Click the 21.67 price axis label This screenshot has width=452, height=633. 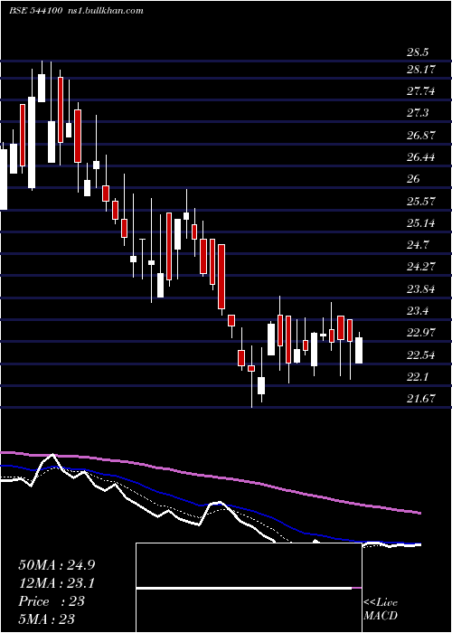[421, 399]
